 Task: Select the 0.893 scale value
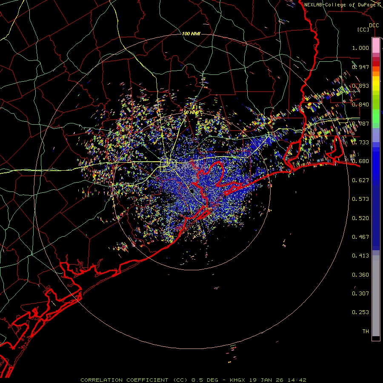pyautogui.click(x=360, y=86)
